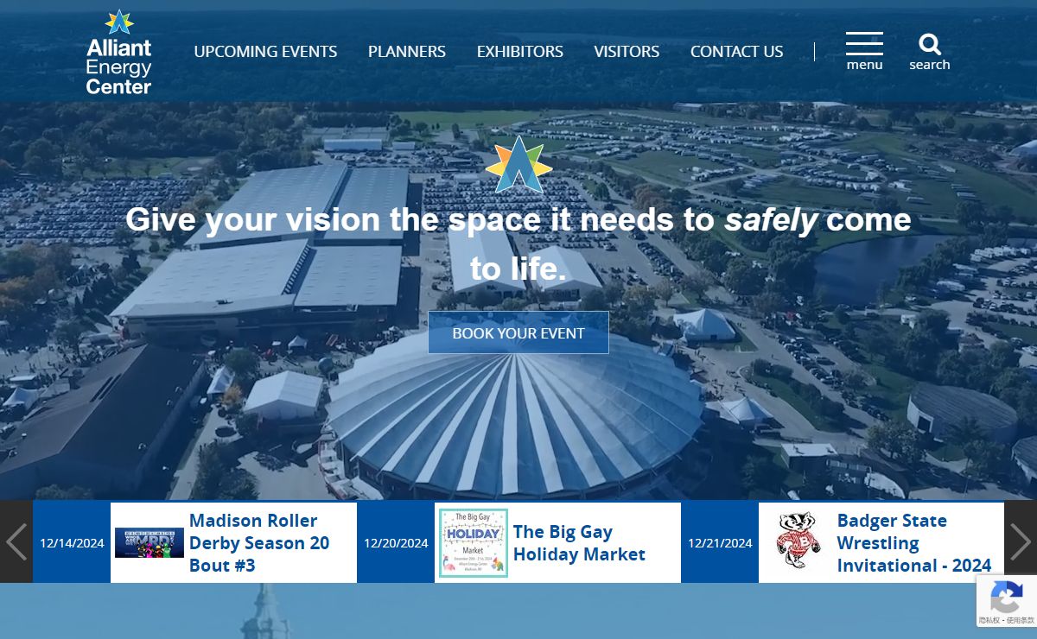Screen dimensions: 1037x639
Task: Click the Madison Roller Derby thumbnail
Action: (150, 543)
